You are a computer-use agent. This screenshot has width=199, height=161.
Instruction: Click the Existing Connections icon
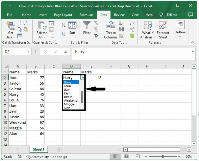click(26, 29)
